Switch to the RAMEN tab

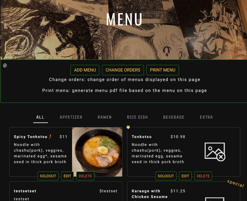click(x=105, y=117)
